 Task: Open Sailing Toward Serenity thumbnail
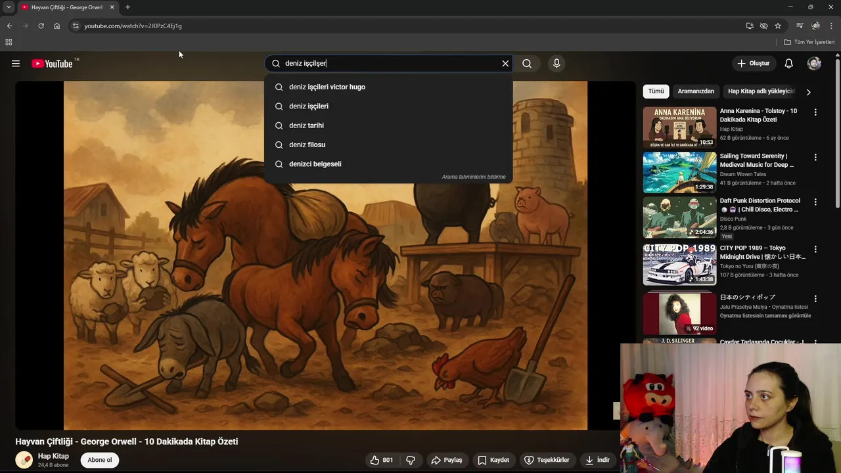(679, 173)
